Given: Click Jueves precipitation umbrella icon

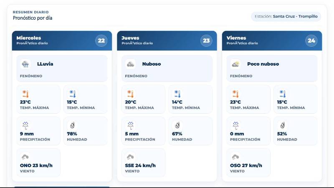Looking at the screenshot, I should pos(131,126).
